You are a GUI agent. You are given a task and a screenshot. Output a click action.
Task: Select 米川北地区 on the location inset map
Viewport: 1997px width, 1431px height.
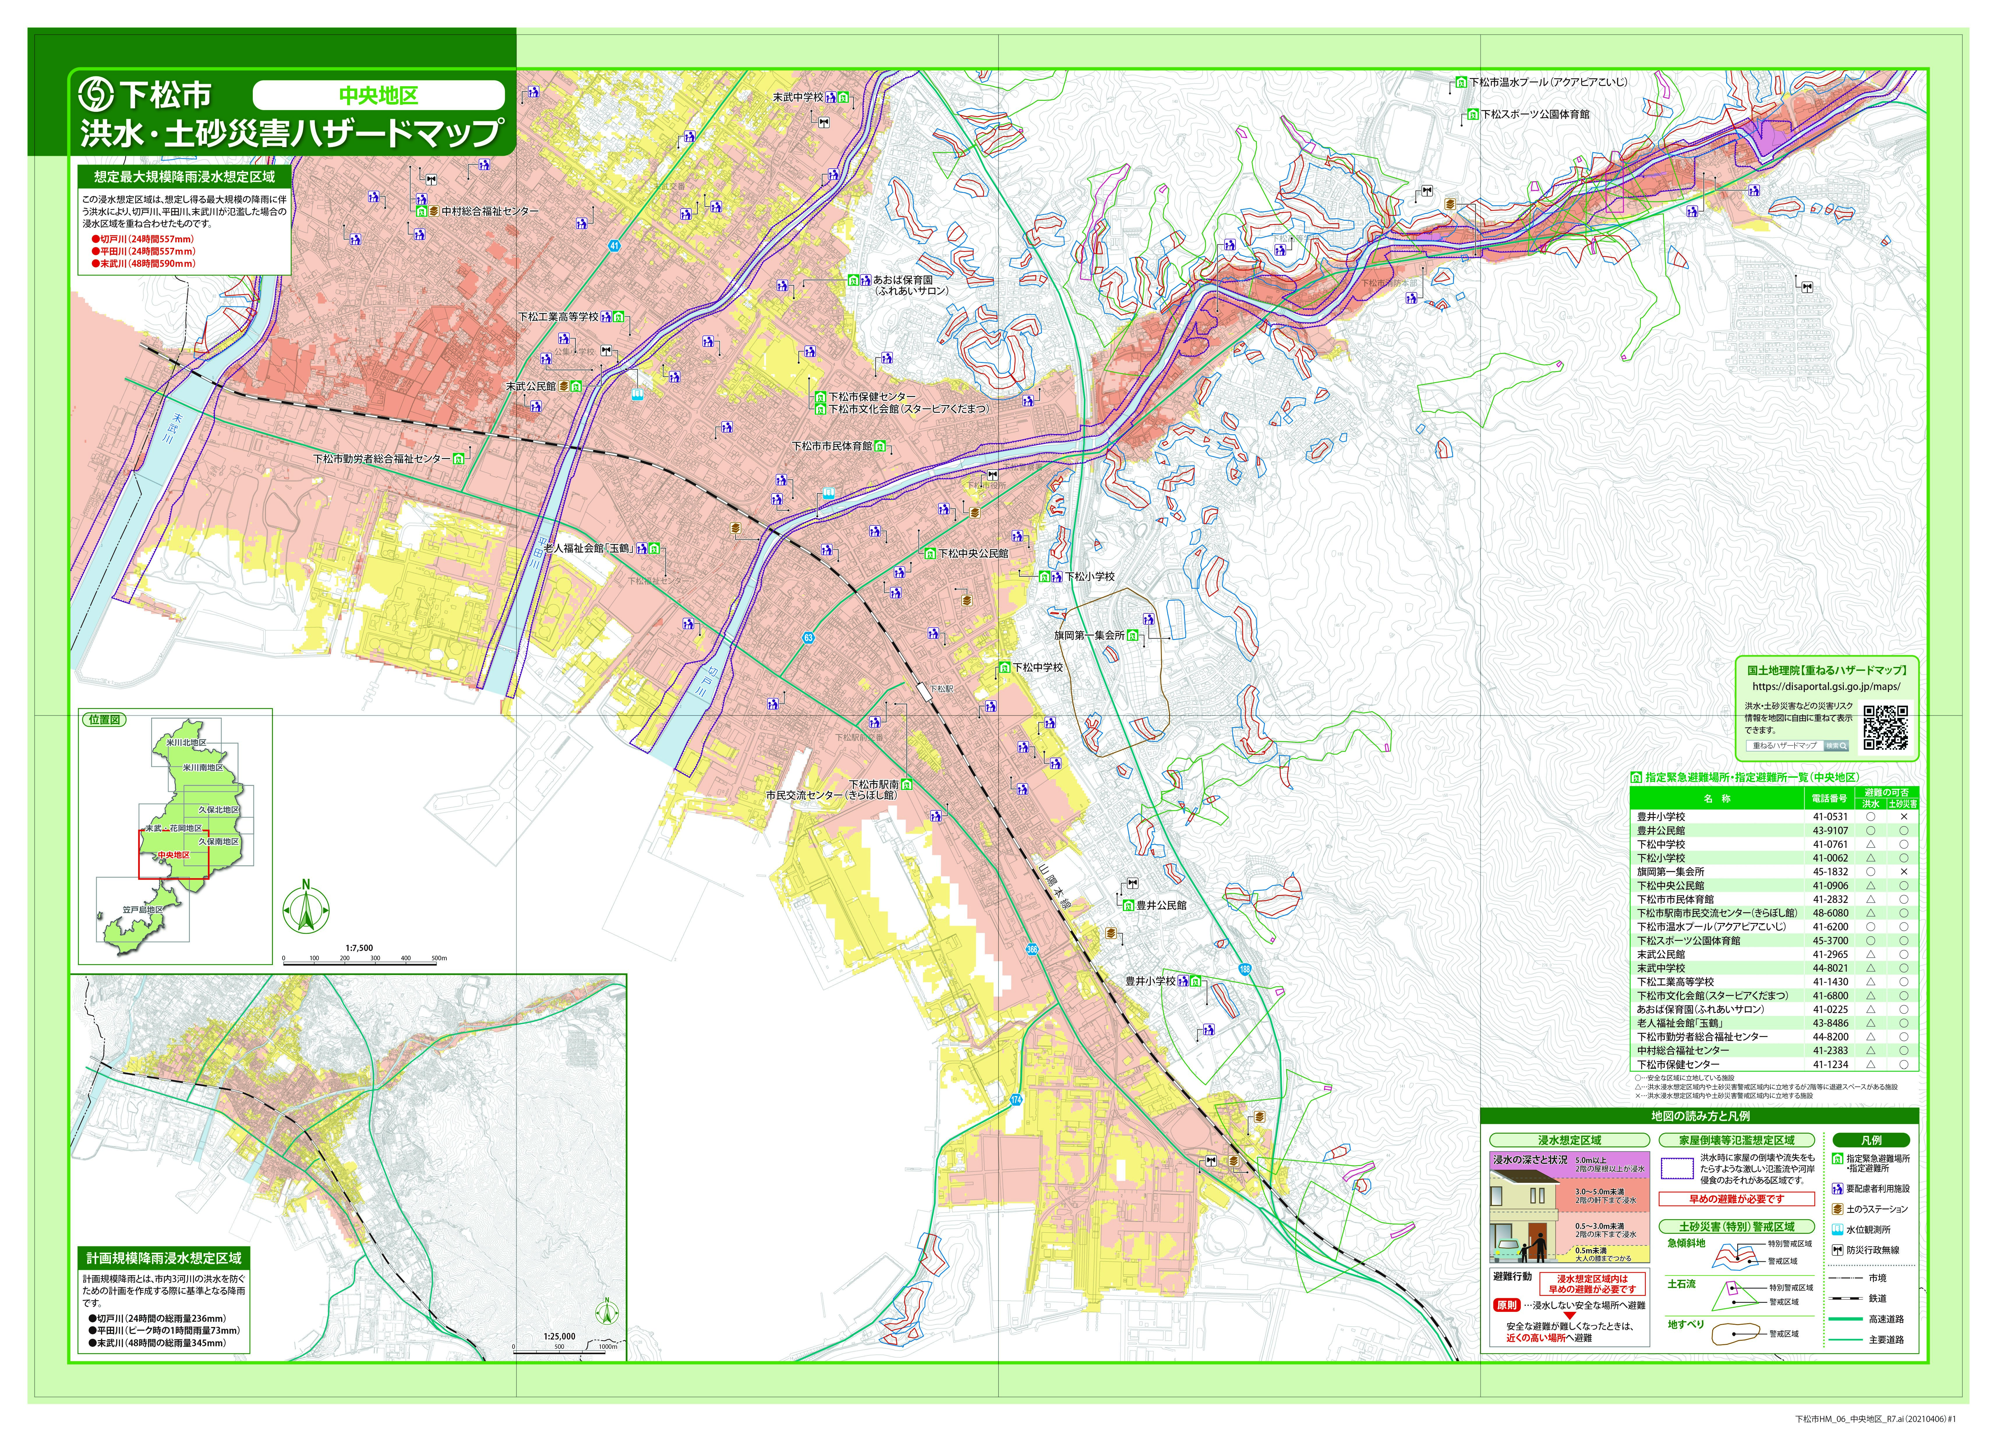pyautogui.click(x=186, y=742)
